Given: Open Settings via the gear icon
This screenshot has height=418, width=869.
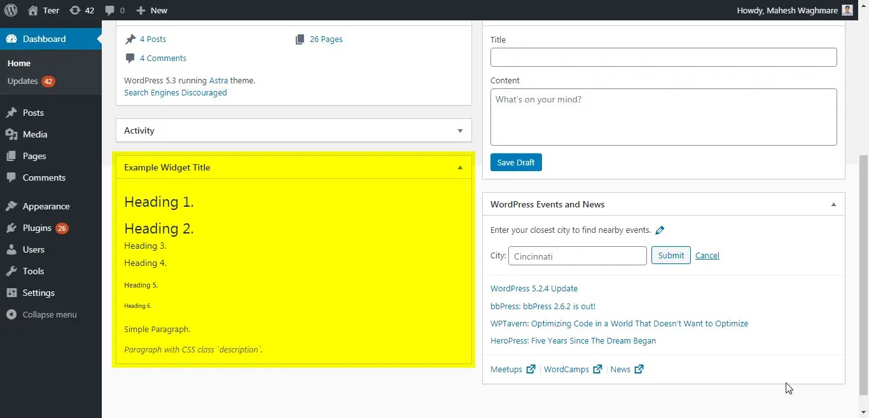Looking at the screenshot, I should (x=13, y=293).
